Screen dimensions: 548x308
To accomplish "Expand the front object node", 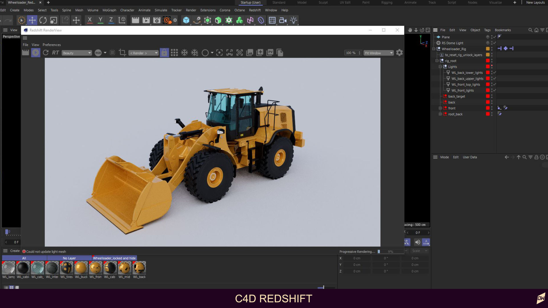I will point(440,108).
